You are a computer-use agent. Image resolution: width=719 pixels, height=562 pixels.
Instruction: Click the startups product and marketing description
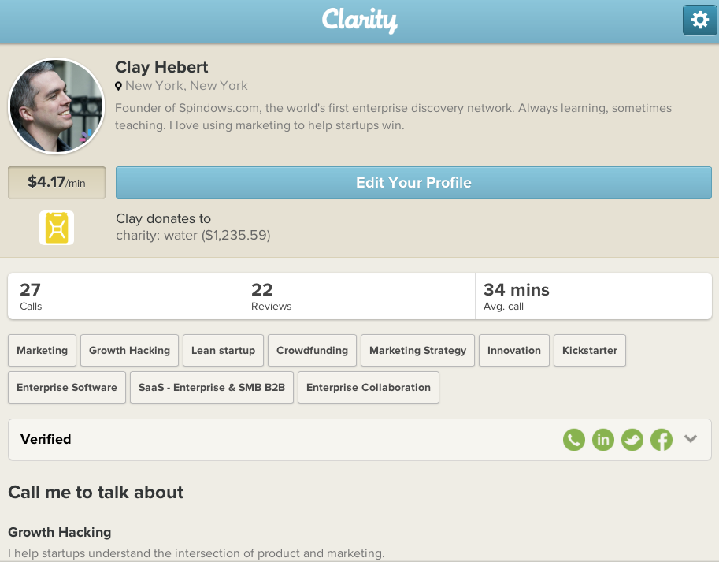click(x=196, y=553)
